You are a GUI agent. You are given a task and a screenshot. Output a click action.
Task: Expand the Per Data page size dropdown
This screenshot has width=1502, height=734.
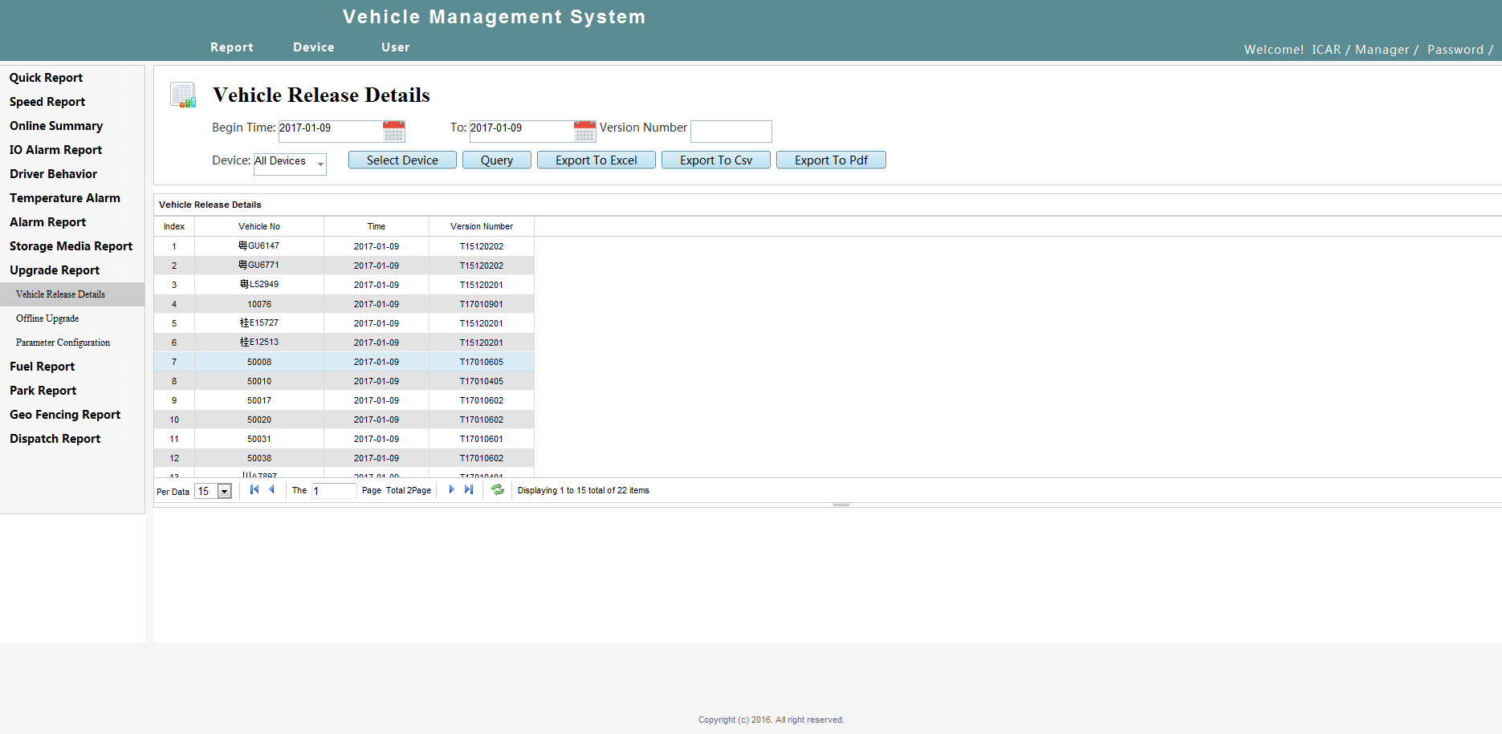(225, 491)
